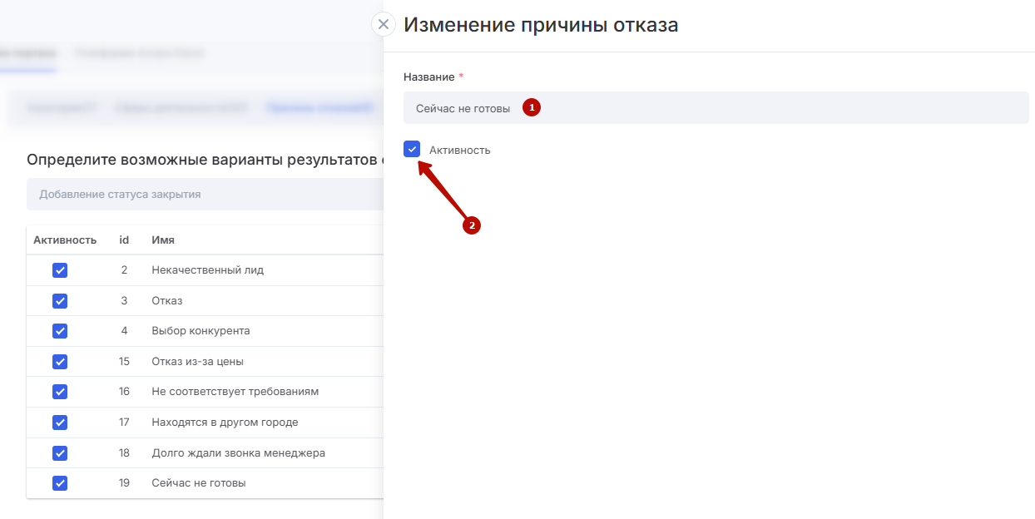
Task: Click the Название input field
Action: [x=716, y=108]
